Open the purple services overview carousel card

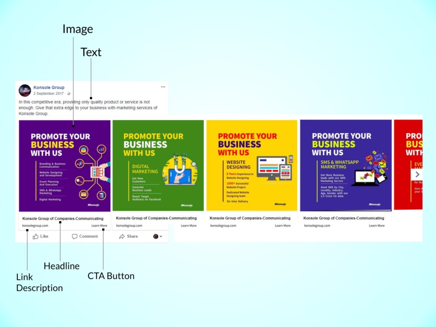point(65,166)
